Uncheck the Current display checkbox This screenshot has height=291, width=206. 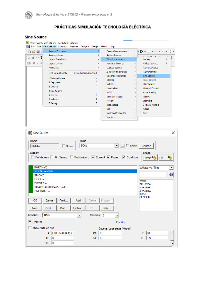click(93, 157)
